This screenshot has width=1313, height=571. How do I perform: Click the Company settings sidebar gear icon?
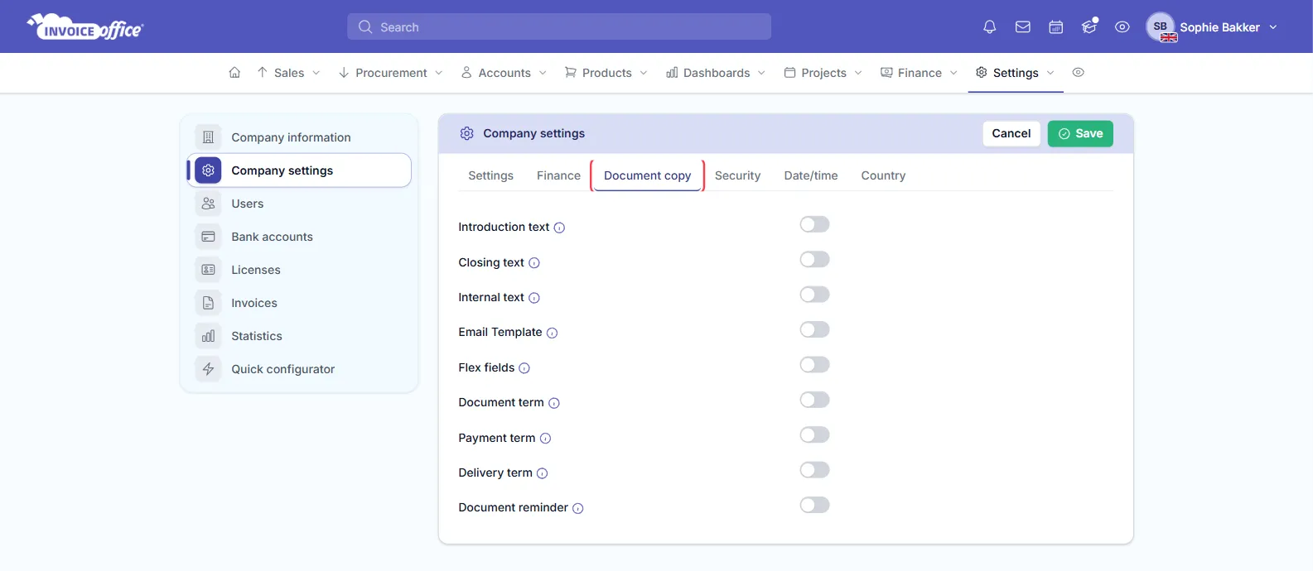[x=208, y=170]
